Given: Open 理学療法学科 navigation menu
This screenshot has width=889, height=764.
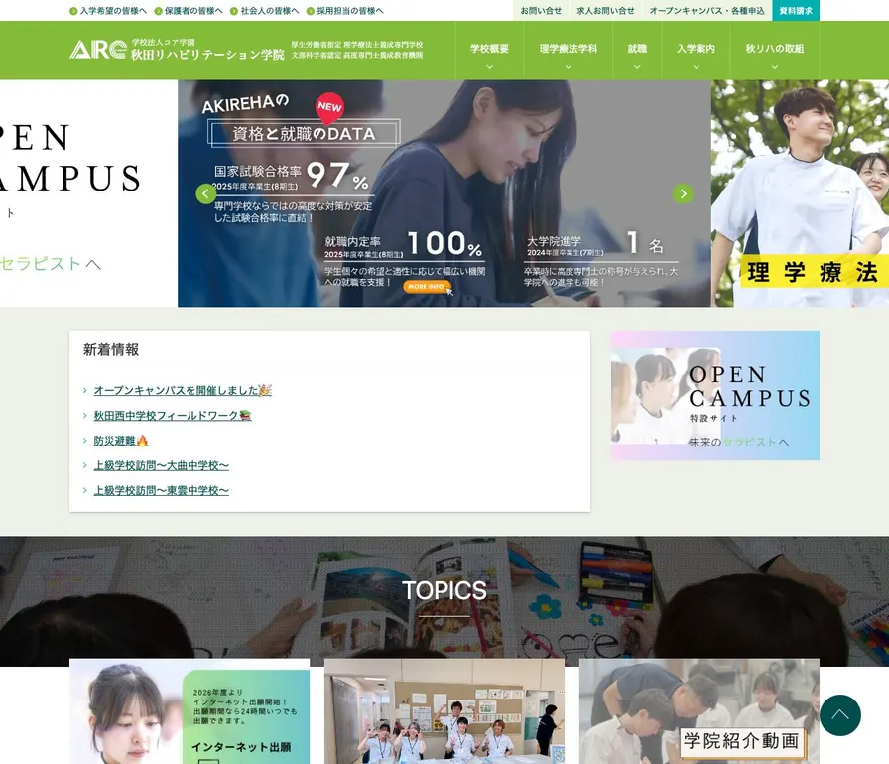Looking at the screenshot, I should pyautogui.click(x=569, y=49).
